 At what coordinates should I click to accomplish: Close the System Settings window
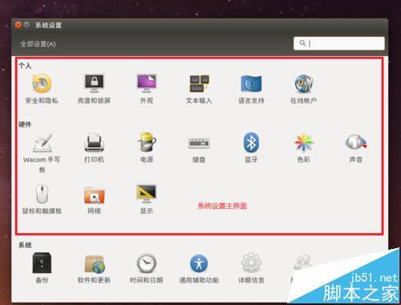point(18,25)
